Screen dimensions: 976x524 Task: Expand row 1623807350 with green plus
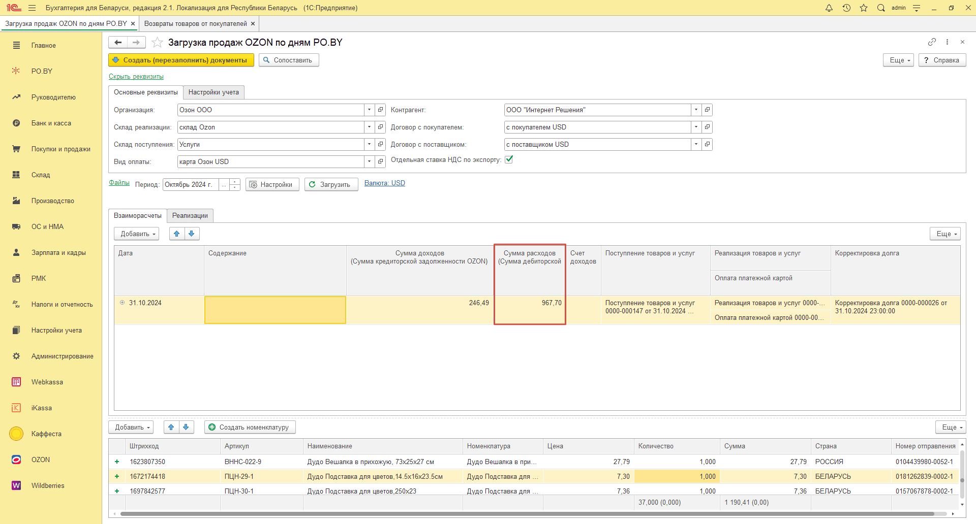(117, 462)
